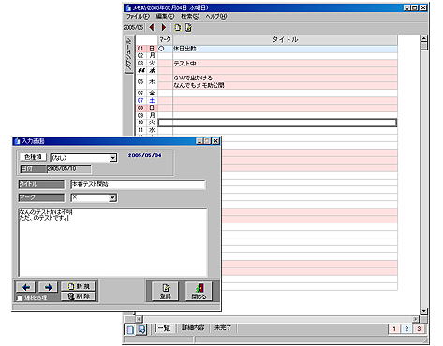The width and height of the screenshot is (443, 346).
Task: Click scroll-down arrow of vertical scrollbar
Action: (x=423, y=310)
